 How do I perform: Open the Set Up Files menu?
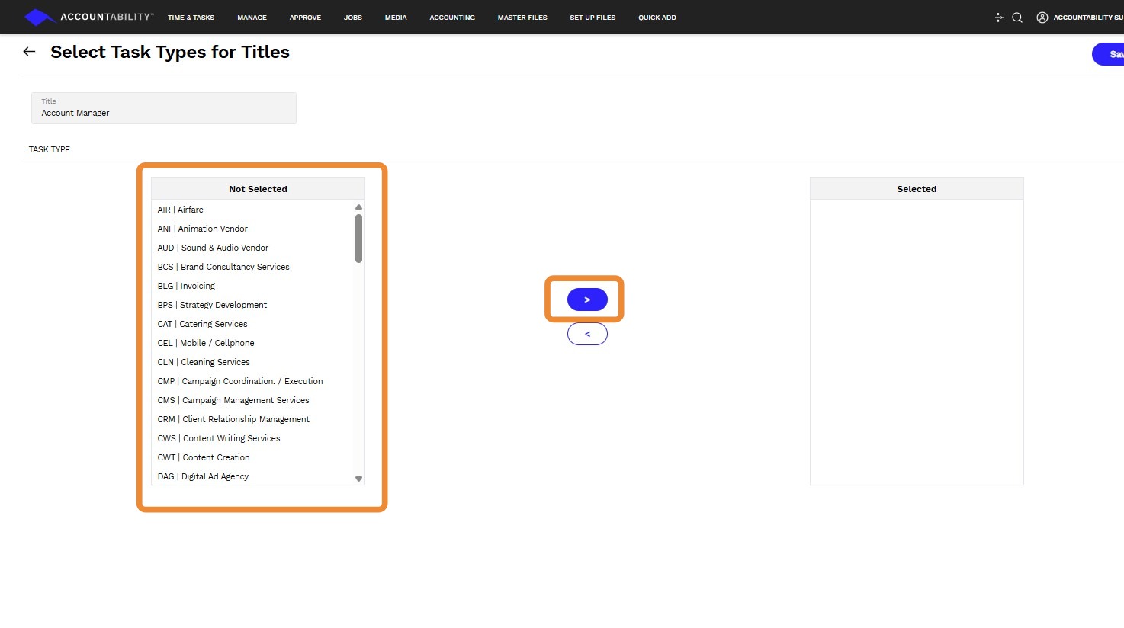click(x=593, y=18)
